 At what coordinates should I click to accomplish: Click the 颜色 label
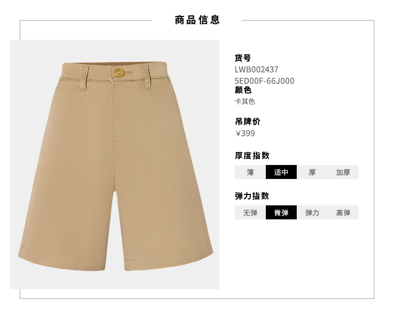pyautogui.click(x=243, y=90)
